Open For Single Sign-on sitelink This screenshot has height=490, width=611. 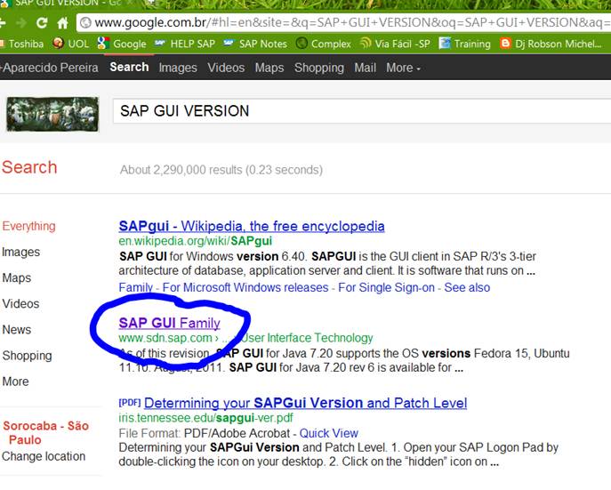pos(386,287)
